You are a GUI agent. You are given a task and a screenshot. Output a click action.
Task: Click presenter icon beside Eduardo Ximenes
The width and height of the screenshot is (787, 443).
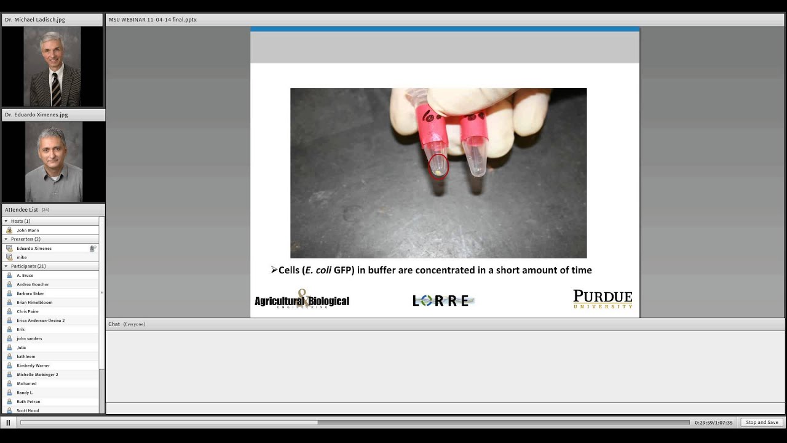pos(9,248)
